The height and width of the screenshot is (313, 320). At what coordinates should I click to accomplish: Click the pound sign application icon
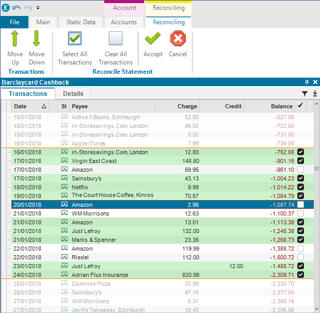click(x=6, y=8)
